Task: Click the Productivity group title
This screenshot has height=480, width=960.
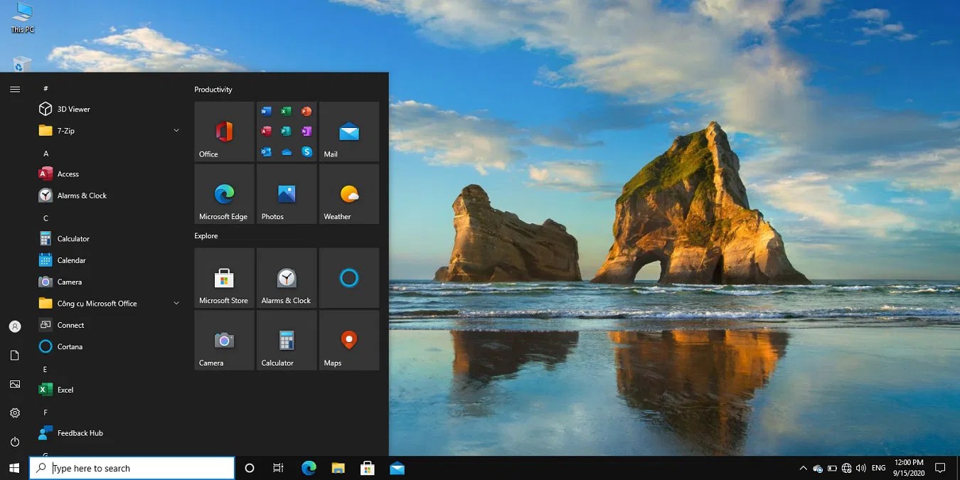Action: [x=213, y=90]
